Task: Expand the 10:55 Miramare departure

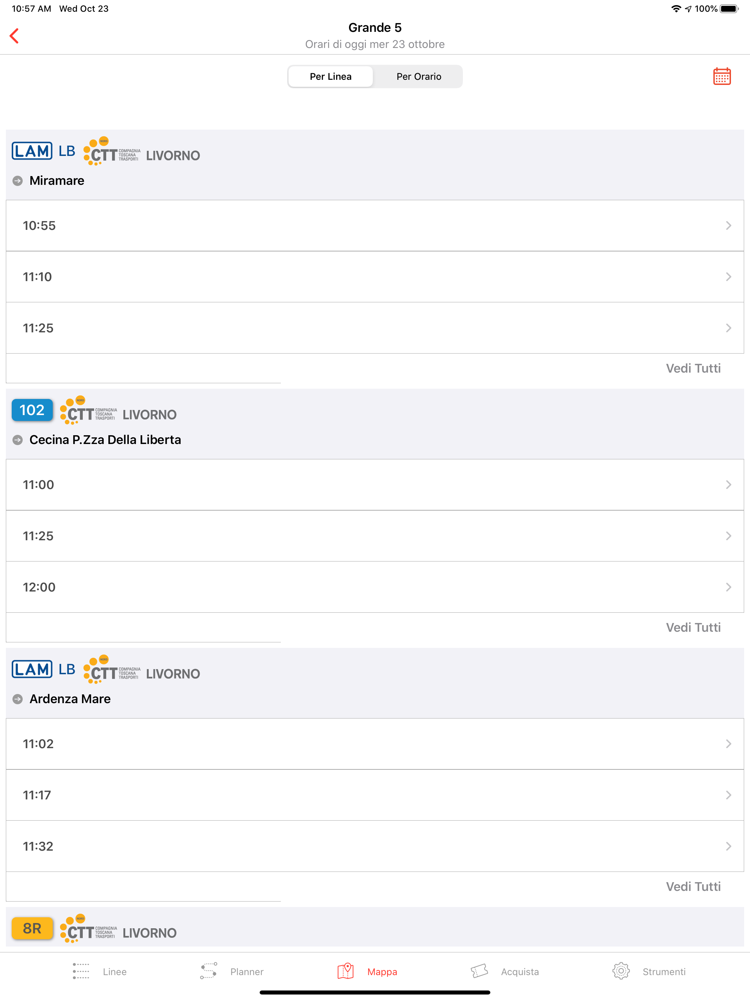Action: pyautogui.click(x=375, y=225)
